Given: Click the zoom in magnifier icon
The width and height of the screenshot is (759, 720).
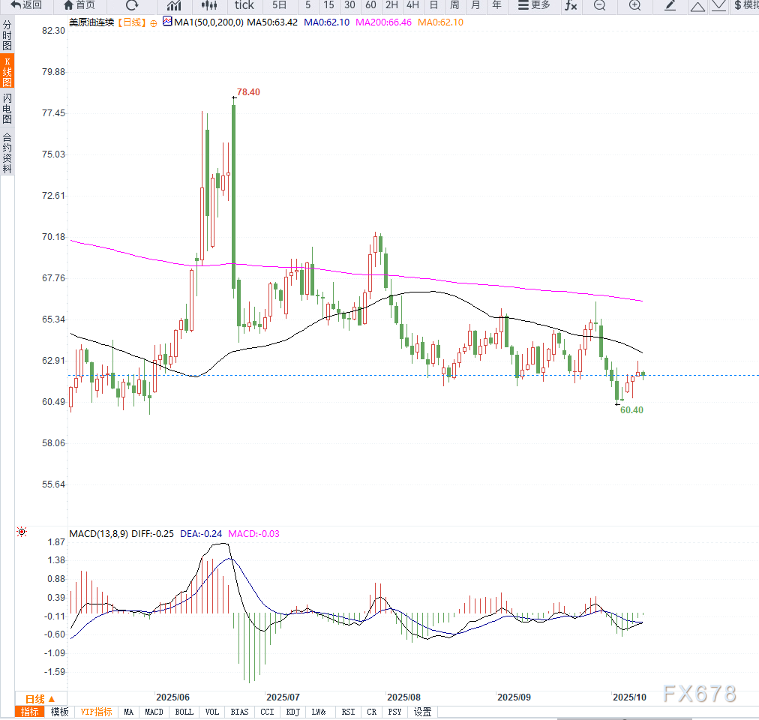Looking at the screenshot, I should [x=634, y=5].
